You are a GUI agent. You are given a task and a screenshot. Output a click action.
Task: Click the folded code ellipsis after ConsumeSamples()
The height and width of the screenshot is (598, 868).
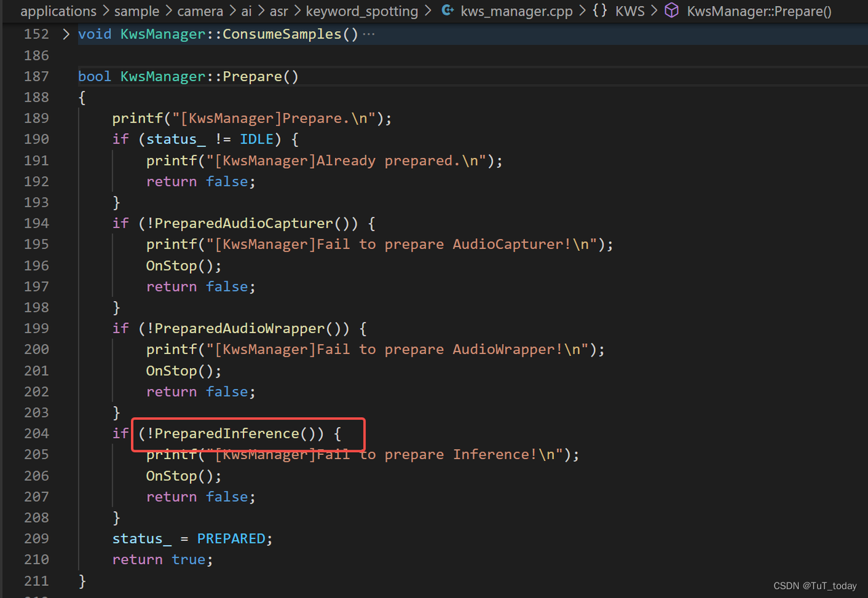pos(368,34)
